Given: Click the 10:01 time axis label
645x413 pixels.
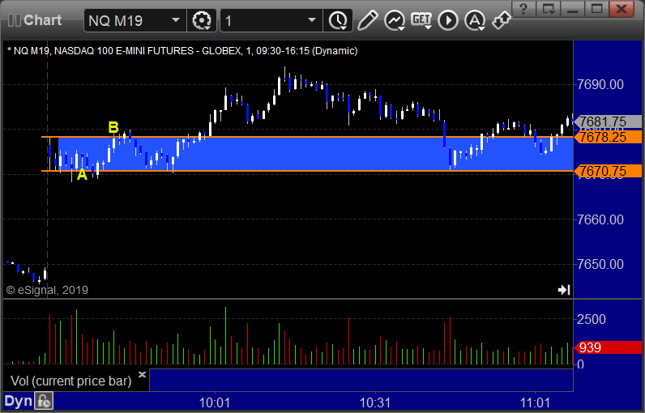Looking at the screenshot, I should [x=214, y=402].
